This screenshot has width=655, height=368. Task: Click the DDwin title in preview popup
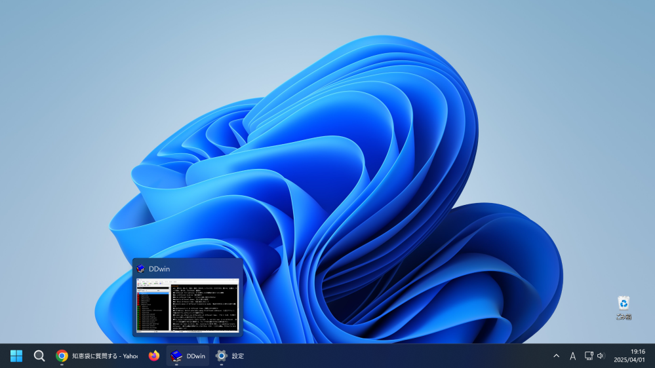[x=159, y=269]
